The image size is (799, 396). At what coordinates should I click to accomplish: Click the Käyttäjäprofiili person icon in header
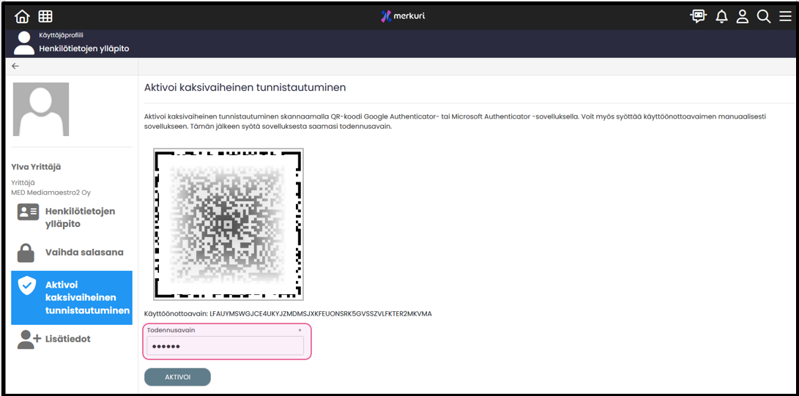pos(24,43)
